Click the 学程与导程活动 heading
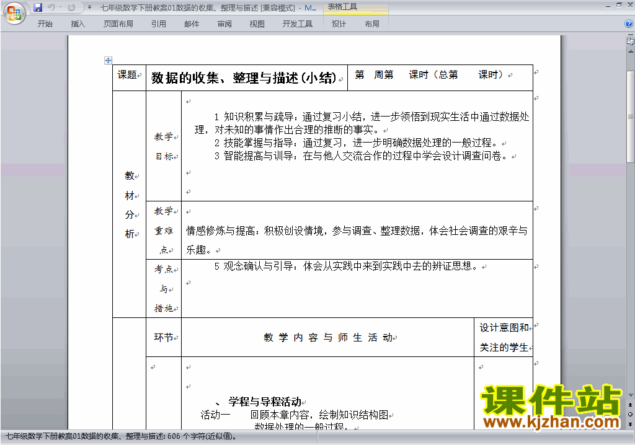Image resolution: width=635 pixels, height=445 pixels. [265, 402]
